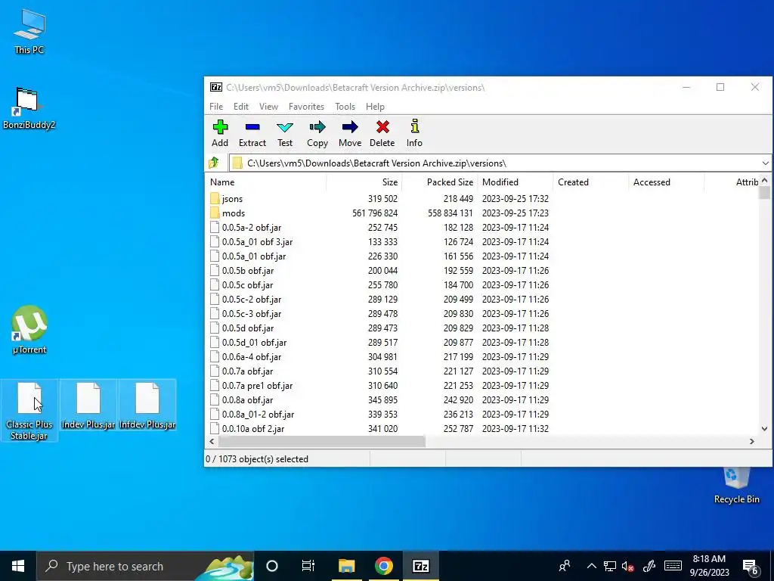Open the View menu
The width and height of the screenshot is (774, 581).
point(268,107)
